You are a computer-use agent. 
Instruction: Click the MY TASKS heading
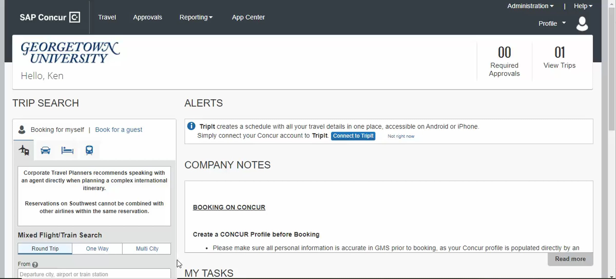coord(209,273)
